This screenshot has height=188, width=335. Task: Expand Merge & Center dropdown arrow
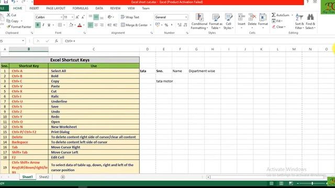pyautogui.click(x=150, y=25)
